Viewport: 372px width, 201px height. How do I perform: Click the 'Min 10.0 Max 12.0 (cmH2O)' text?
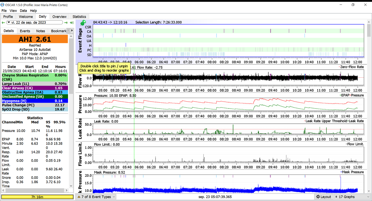click(x=35, y=58)
